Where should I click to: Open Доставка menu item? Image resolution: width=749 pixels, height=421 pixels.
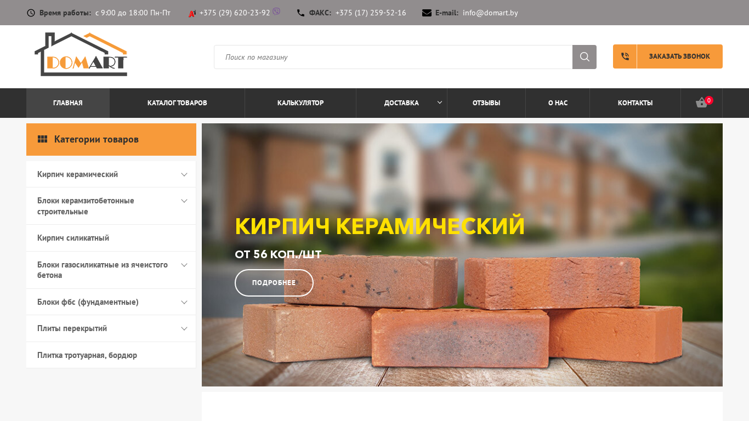[x=401, y=103]
